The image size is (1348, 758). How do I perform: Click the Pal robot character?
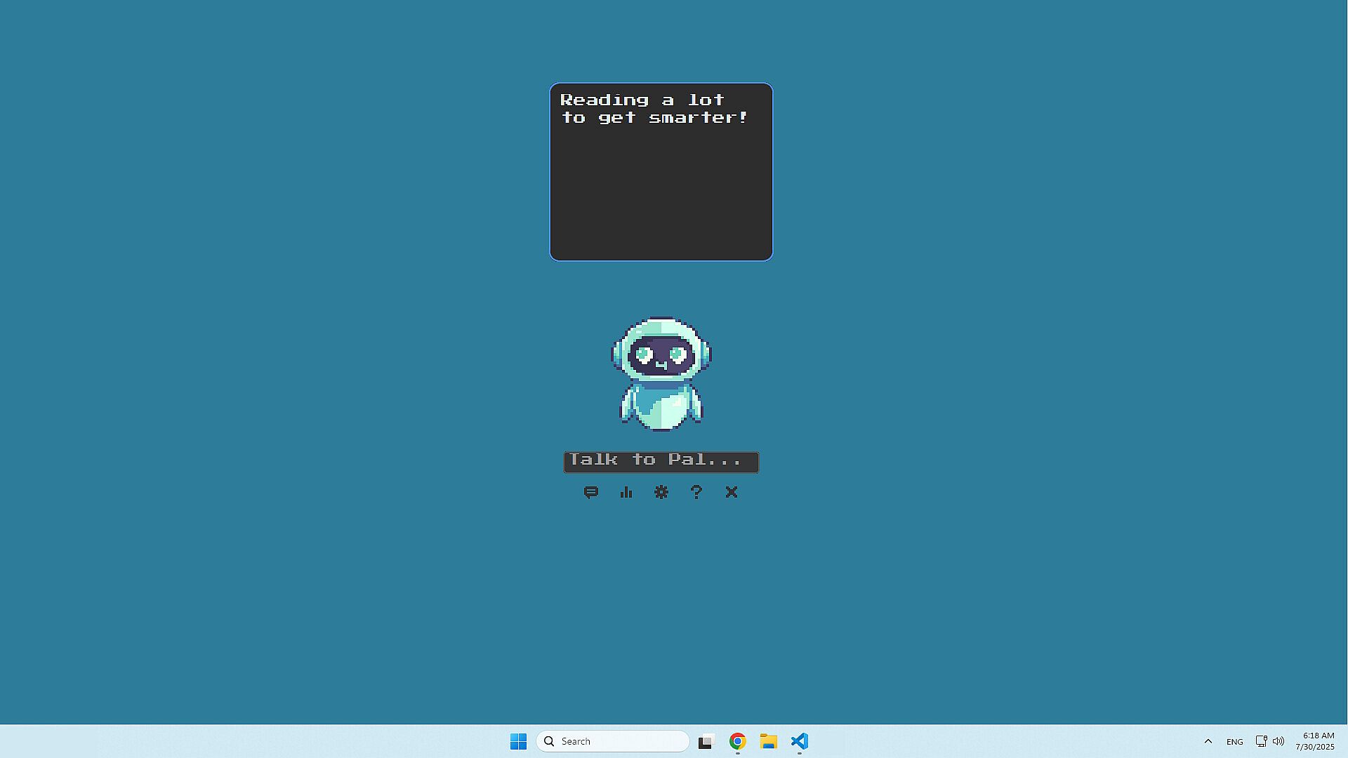point(661,373)
